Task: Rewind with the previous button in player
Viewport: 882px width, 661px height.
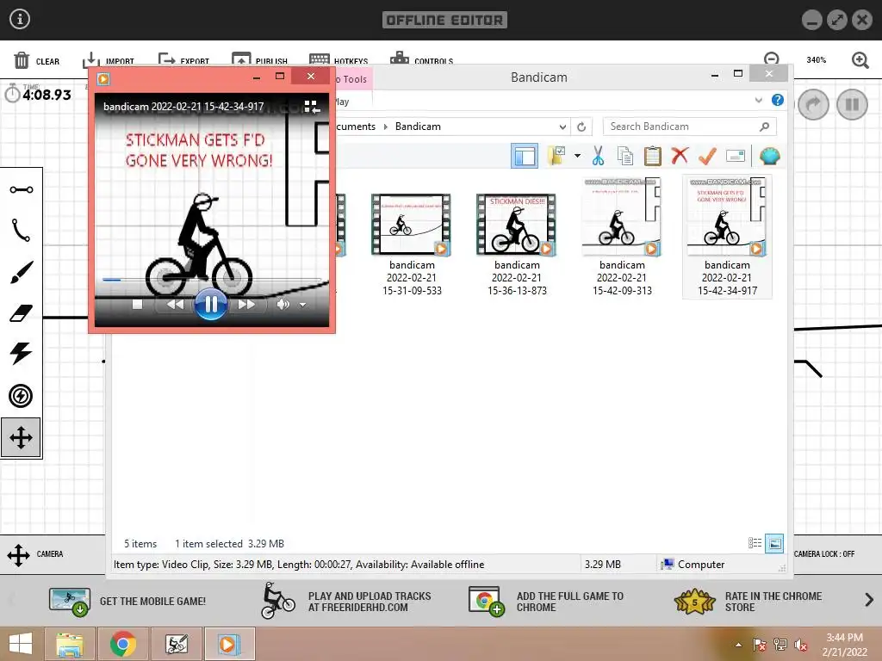Action: point(175,304)
